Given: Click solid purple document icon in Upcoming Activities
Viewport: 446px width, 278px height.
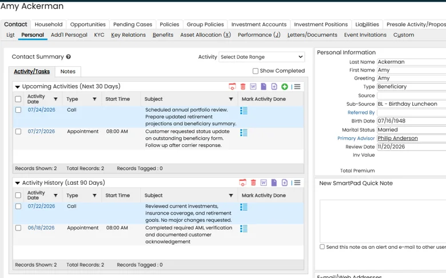Looking at the screenshot, I should click(264, 86).
